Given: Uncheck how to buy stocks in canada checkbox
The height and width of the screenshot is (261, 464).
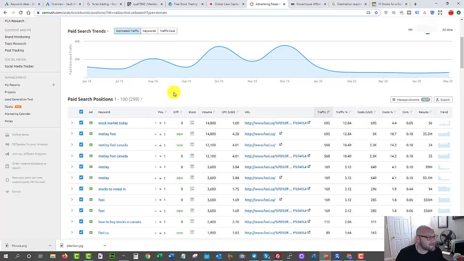Looking at the screenshot, I should (81, 221).
